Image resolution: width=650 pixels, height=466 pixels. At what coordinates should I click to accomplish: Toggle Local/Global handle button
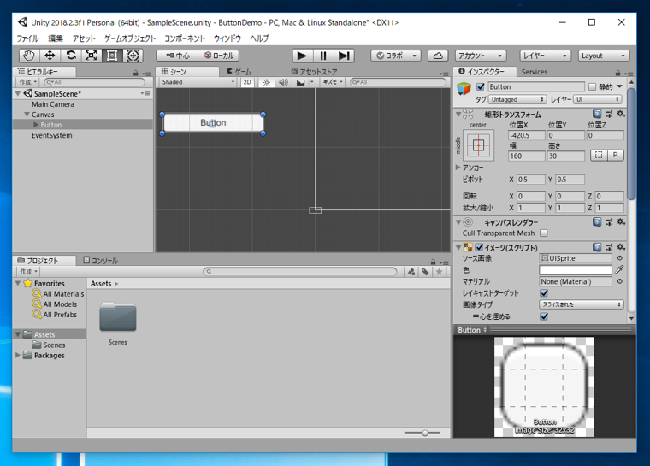coord(218,56)
